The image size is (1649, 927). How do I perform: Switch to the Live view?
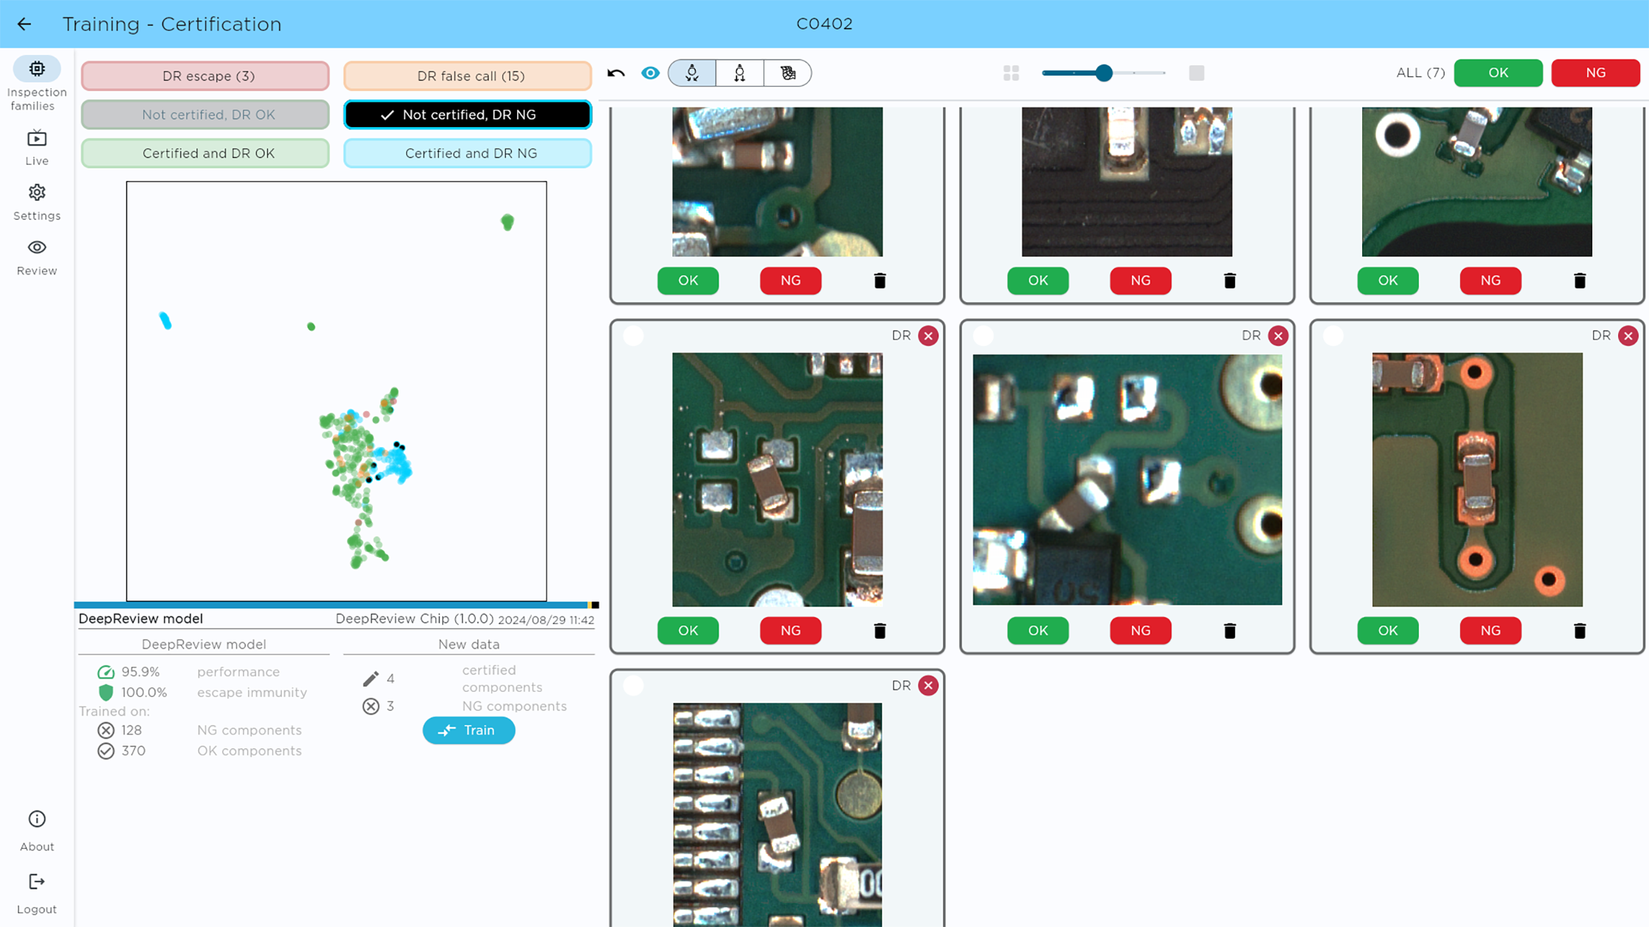[x=36, y=144]
